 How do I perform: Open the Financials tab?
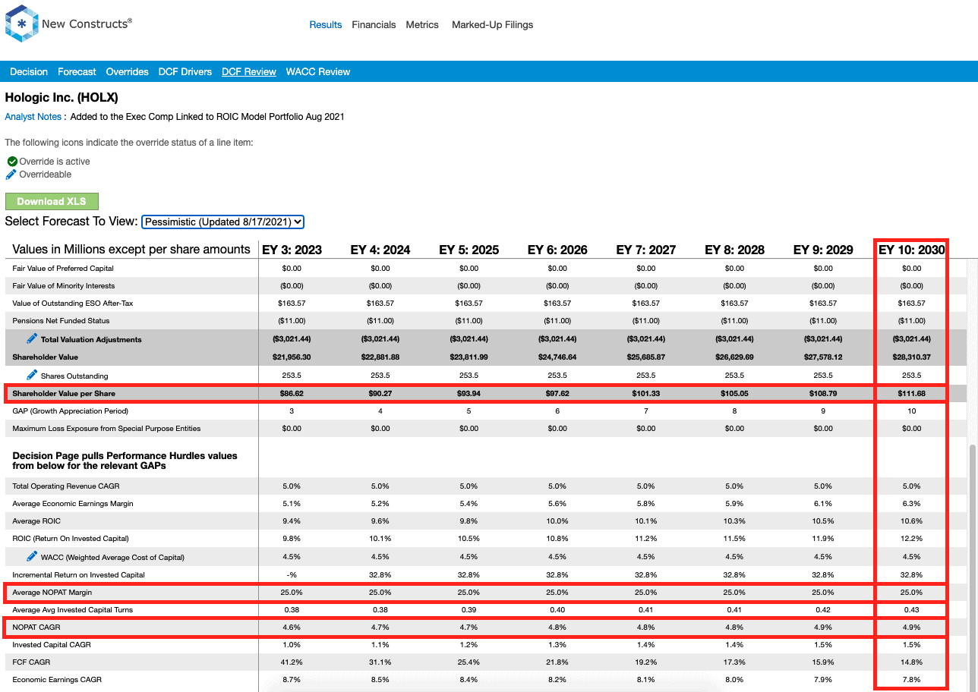[374, 25]
